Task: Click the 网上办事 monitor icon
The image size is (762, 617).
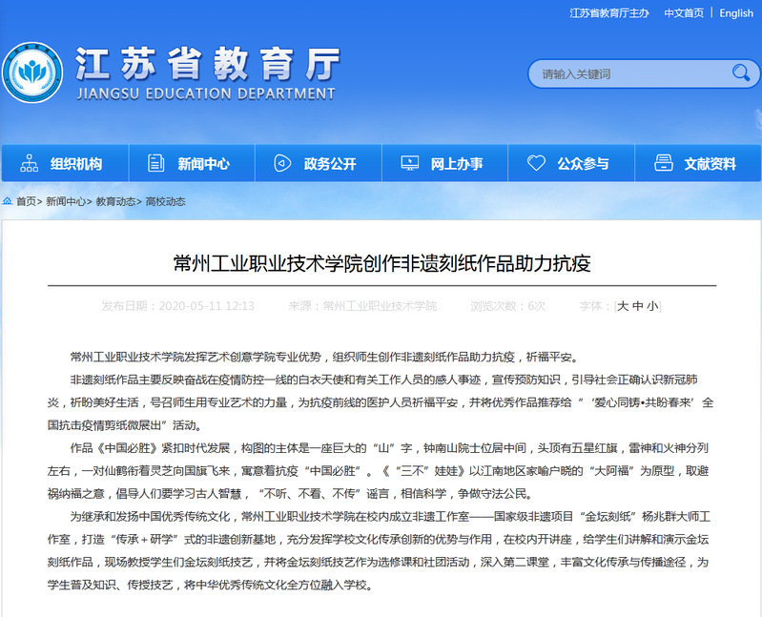Action: (410, 163)
